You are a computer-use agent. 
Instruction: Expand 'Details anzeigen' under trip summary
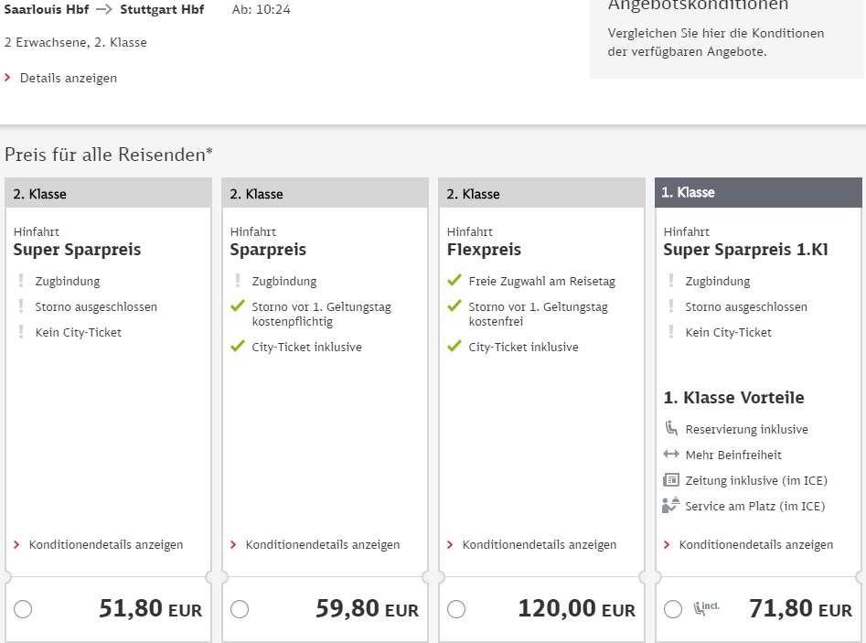click(x=68, y=78)
